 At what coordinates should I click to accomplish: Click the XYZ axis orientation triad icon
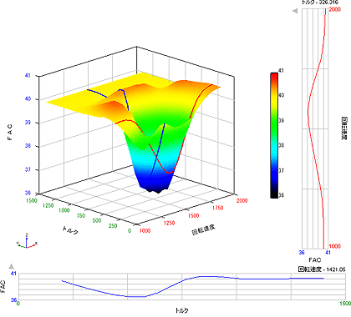27,241
